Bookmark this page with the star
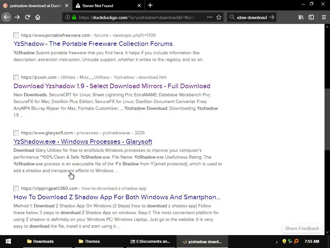Image resolution: width=330 pixels, height=248 pixels. 219,17
